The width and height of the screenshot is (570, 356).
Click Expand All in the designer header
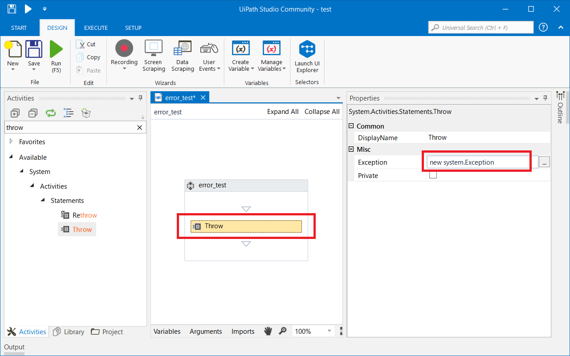[283, 112]
